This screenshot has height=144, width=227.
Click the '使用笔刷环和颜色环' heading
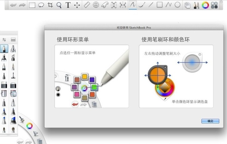pos(166,40)
